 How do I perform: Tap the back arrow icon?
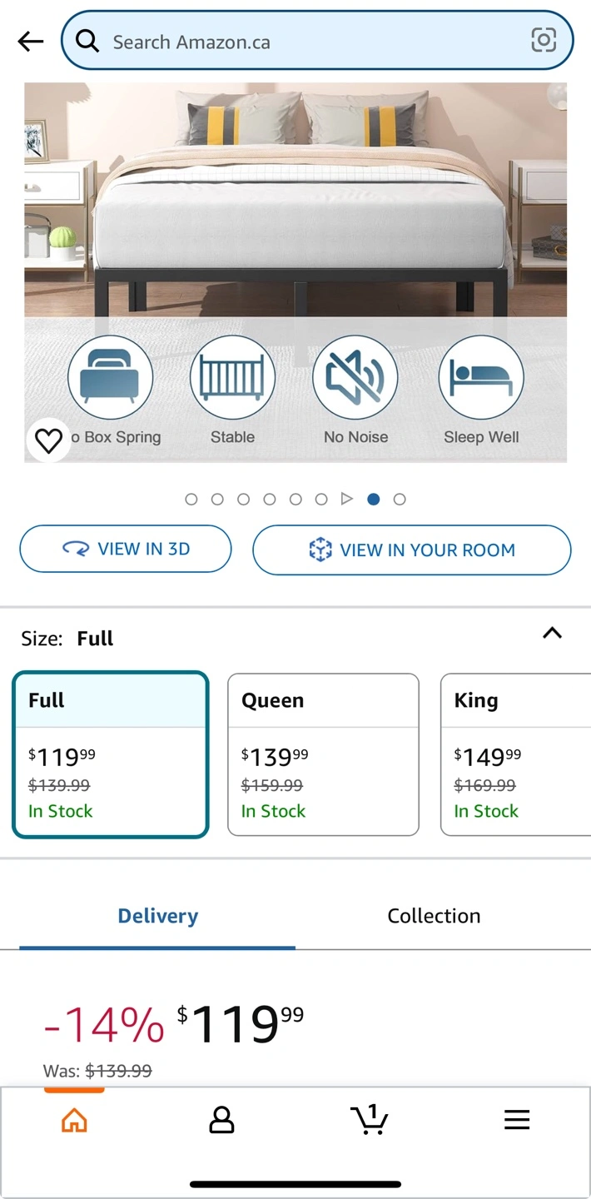coord(31,41)
